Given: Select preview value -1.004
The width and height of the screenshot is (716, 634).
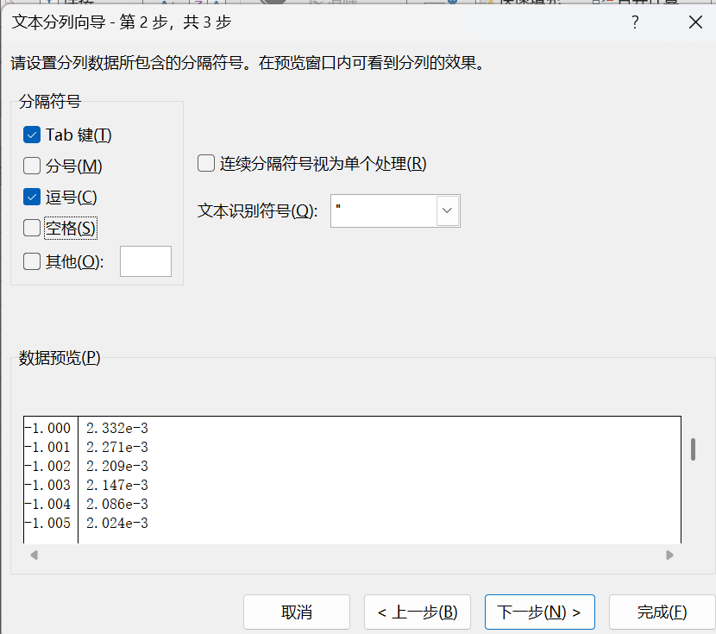Looking at the screenshot, I should (x=48, y=505).
